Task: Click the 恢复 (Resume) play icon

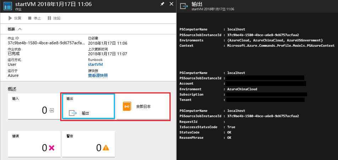Action: tap(10, 18)
